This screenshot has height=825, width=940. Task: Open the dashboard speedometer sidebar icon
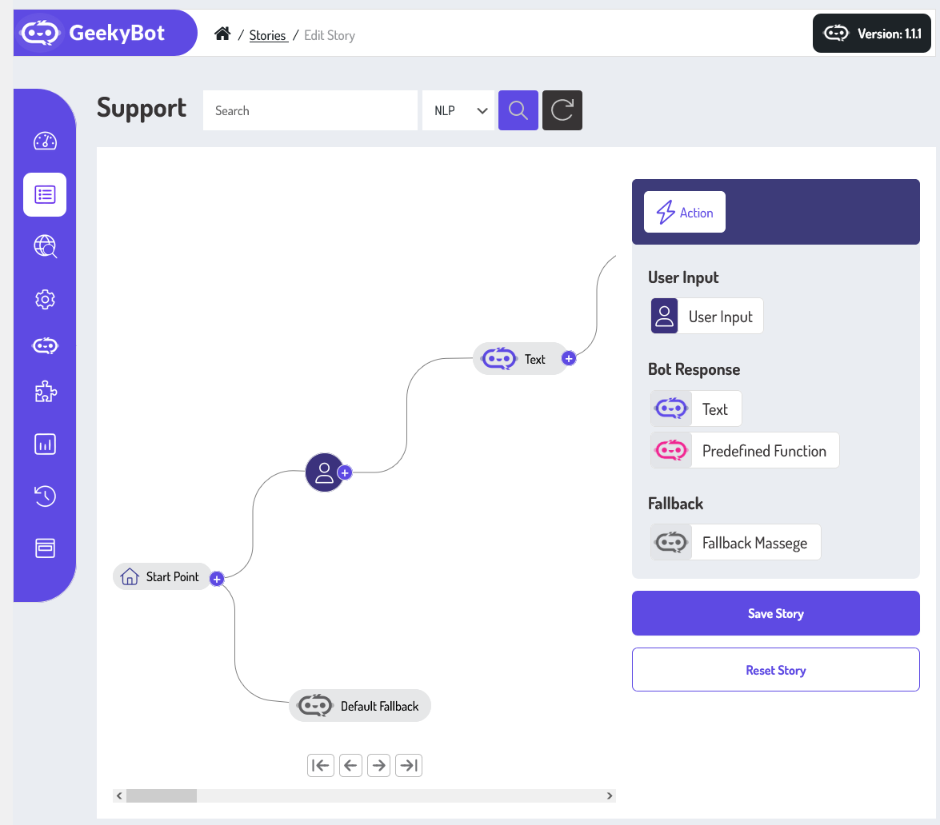point(45,141)
